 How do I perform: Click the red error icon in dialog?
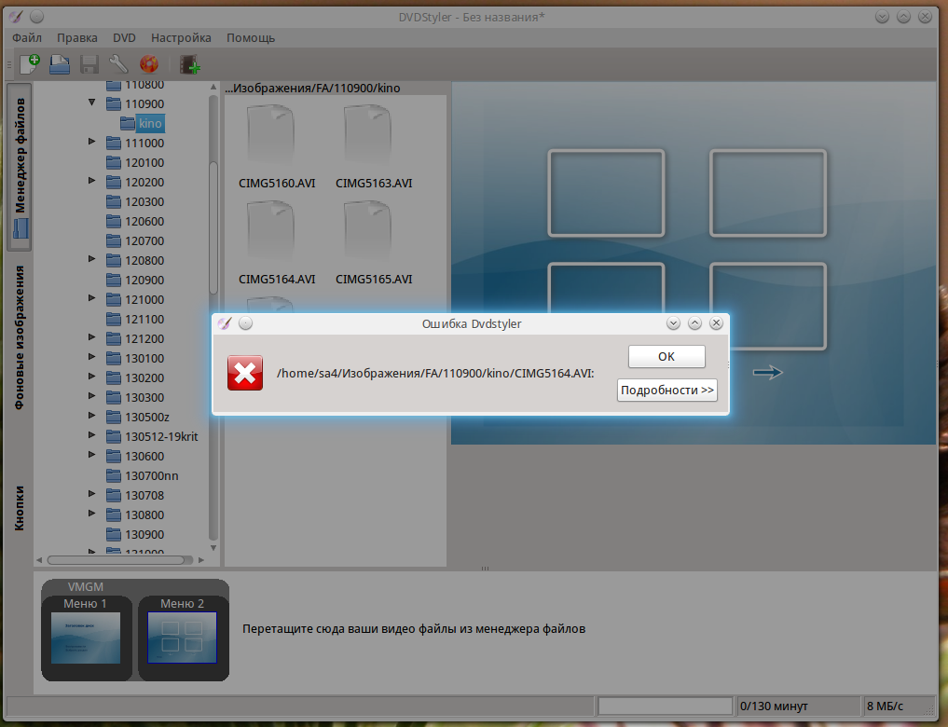click(x=245, y=373)
